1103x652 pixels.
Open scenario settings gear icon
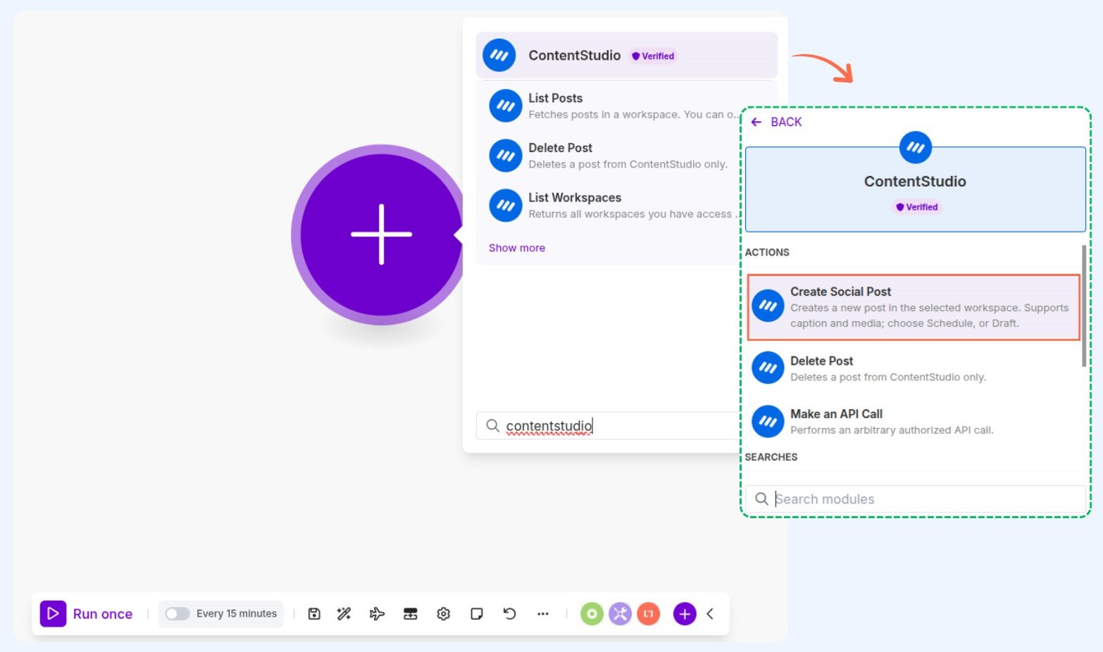(443, 614)
